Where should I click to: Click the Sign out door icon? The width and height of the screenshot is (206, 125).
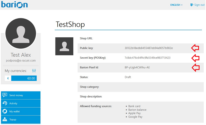pos(192,5)
